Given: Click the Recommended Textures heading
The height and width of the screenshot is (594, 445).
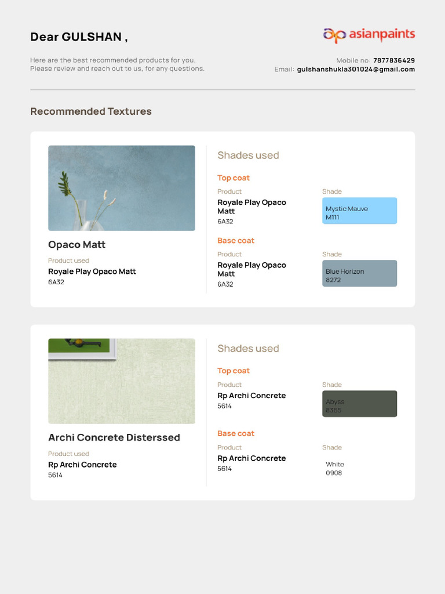Looking at the screenshot, I should (91, 111).
